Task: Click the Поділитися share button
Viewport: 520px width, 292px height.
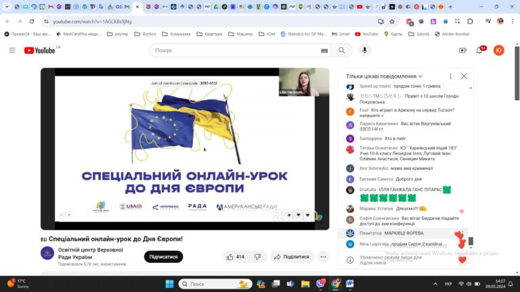Action: coord(292,257)
